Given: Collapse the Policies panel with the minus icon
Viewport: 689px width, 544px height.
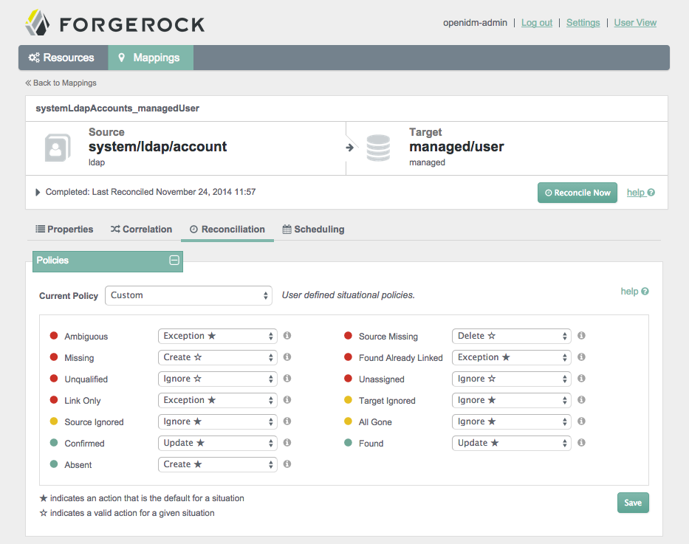Looking at the screenshot, I should [x=174, y=261].
